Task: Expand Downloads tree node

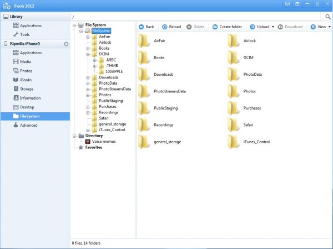Action: [x=88, y=77]
